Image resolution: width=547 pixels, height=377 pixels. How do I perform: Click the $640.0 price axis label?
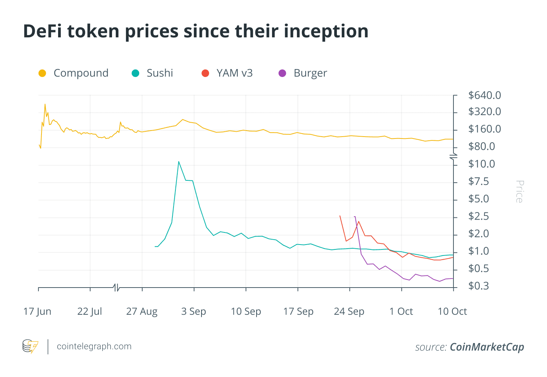click(x=485, y=95)
